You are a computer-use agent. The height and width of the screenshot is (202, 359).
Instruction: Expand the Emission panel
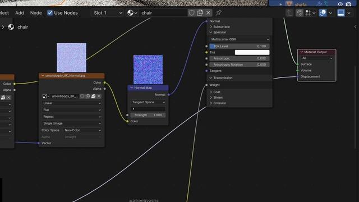coord(211,103)
